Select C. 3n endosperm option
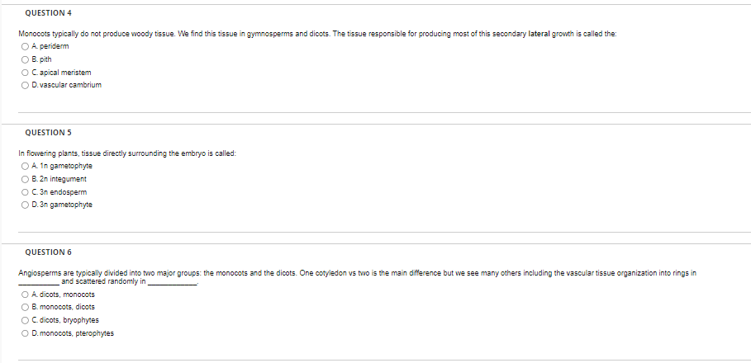 pos(25,192)
